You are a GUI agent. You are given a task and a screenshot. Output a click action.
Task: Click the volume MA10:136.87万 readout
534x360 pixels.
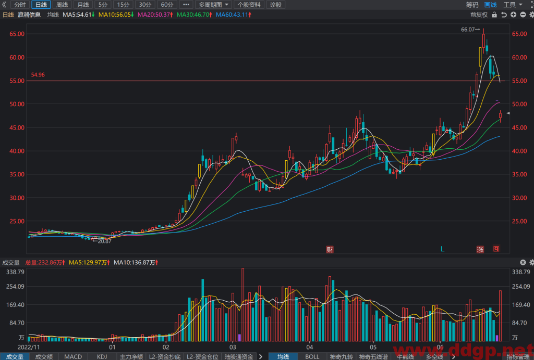pyautogui.click(x=136, y=263)
